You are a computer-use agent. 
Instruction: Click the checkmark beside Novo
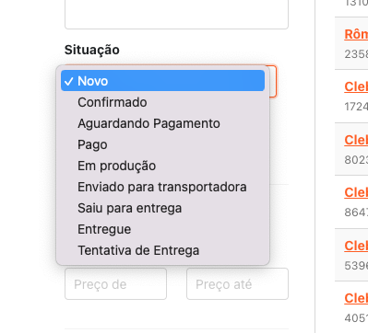point(69,81)
